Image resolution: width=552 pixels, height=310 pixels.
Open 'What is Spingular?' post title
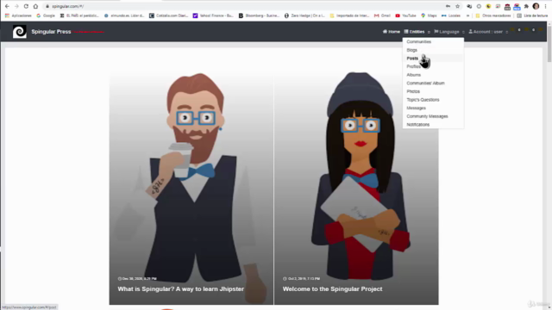pos(180,289)
